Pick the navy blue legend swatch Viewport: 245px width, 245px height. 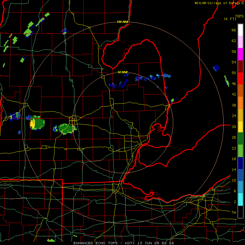(240, 163)
